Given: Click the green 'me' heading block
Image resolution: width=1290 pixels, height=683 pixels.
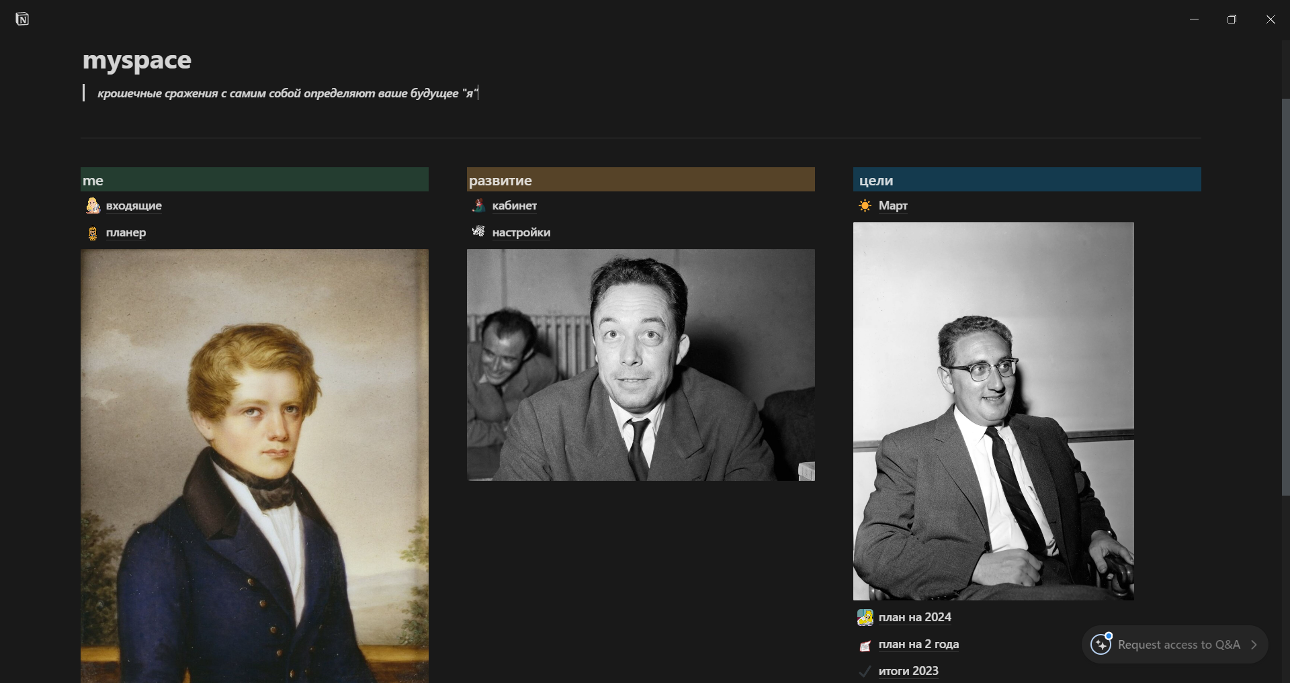Looking at the screenshot, I should pyautogui.click(x=255, y=180).
